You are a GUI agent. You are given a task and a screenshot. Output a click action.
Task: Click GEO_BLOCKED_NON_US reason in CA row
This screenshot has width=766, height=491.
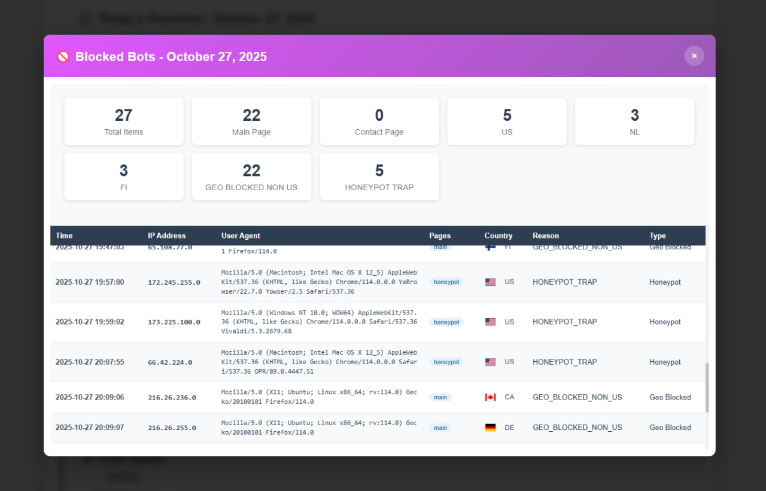577,397
